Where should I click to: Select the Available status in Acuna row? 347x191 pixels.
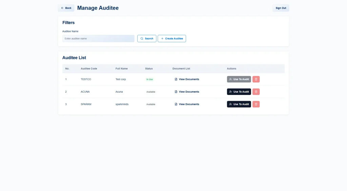(151, 92)
